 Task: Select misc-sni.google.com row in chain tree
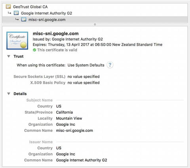click(95, 20)
